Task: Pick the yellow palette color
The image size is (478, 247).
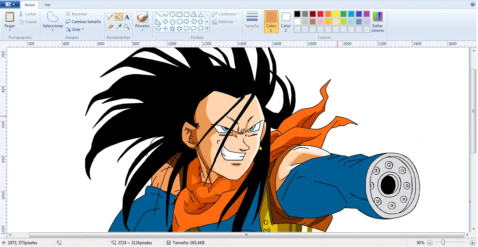Action: pyautogui.click(x=335, y=14)
